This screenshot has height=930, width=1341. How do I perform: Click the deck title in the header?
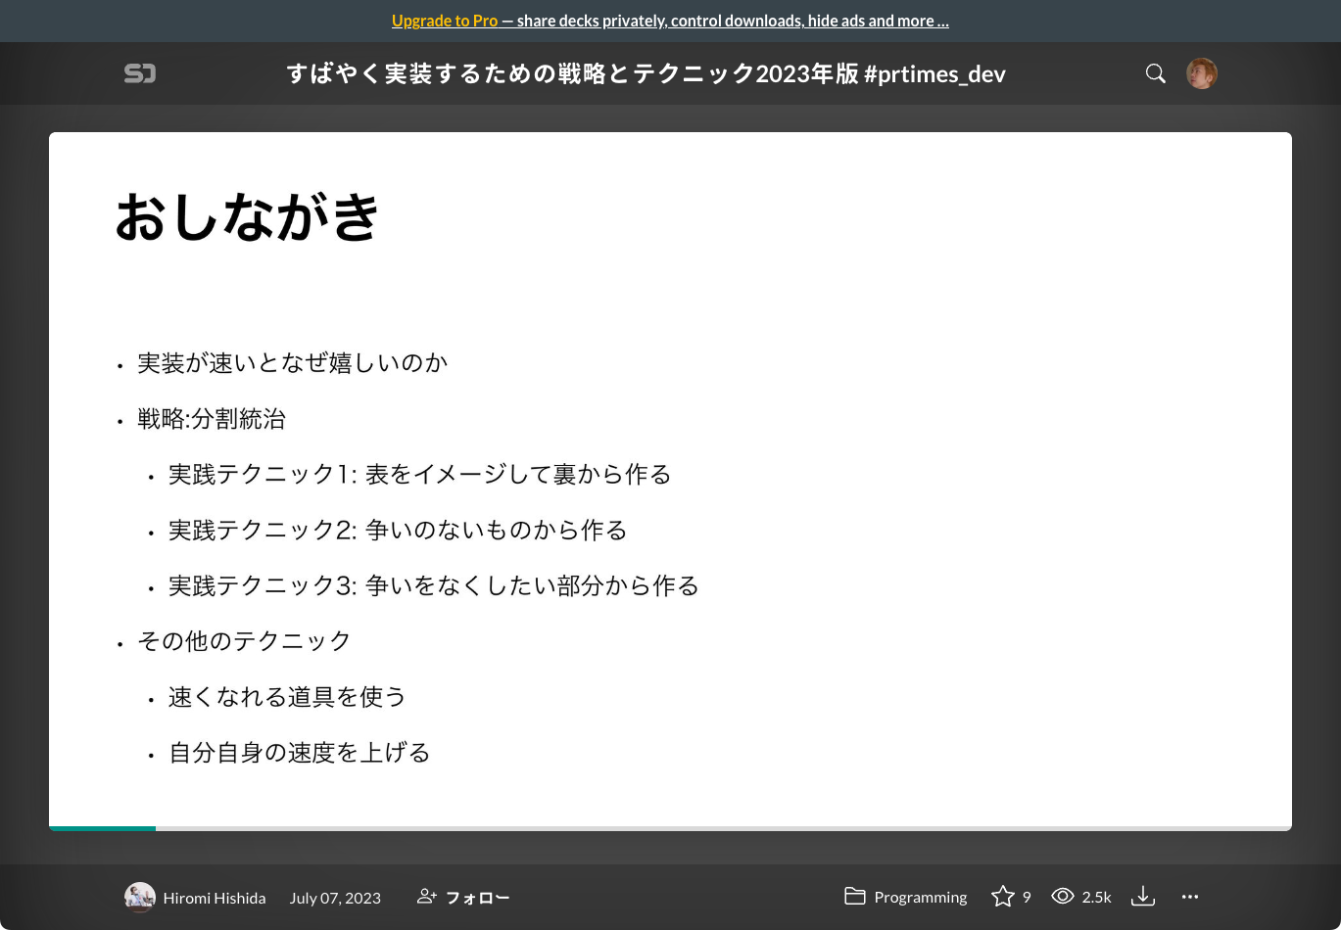[647, 73]
